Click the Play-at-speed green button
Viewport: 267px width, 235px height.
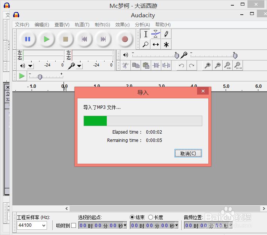coord(22,76)
